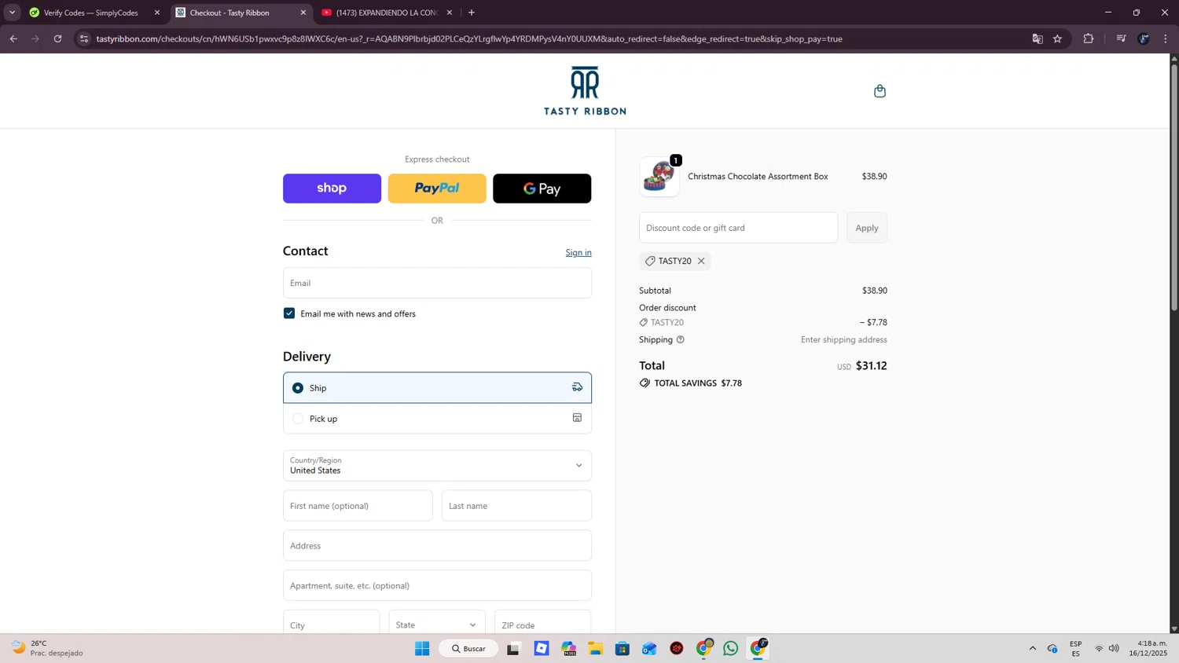Switch to YouTube EXPANDIENDO LA CON tab

point(386,13)
